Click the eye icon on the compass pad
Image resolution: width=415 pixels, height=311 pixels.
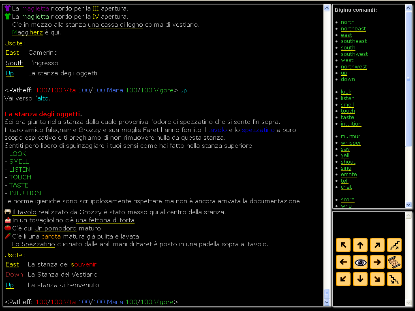click(360, 262)
